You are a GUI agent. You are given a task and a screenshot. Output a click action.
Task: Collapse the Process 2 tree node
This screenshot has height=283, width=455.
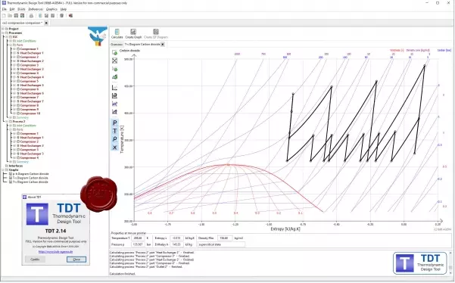click(x=7, y=122)
